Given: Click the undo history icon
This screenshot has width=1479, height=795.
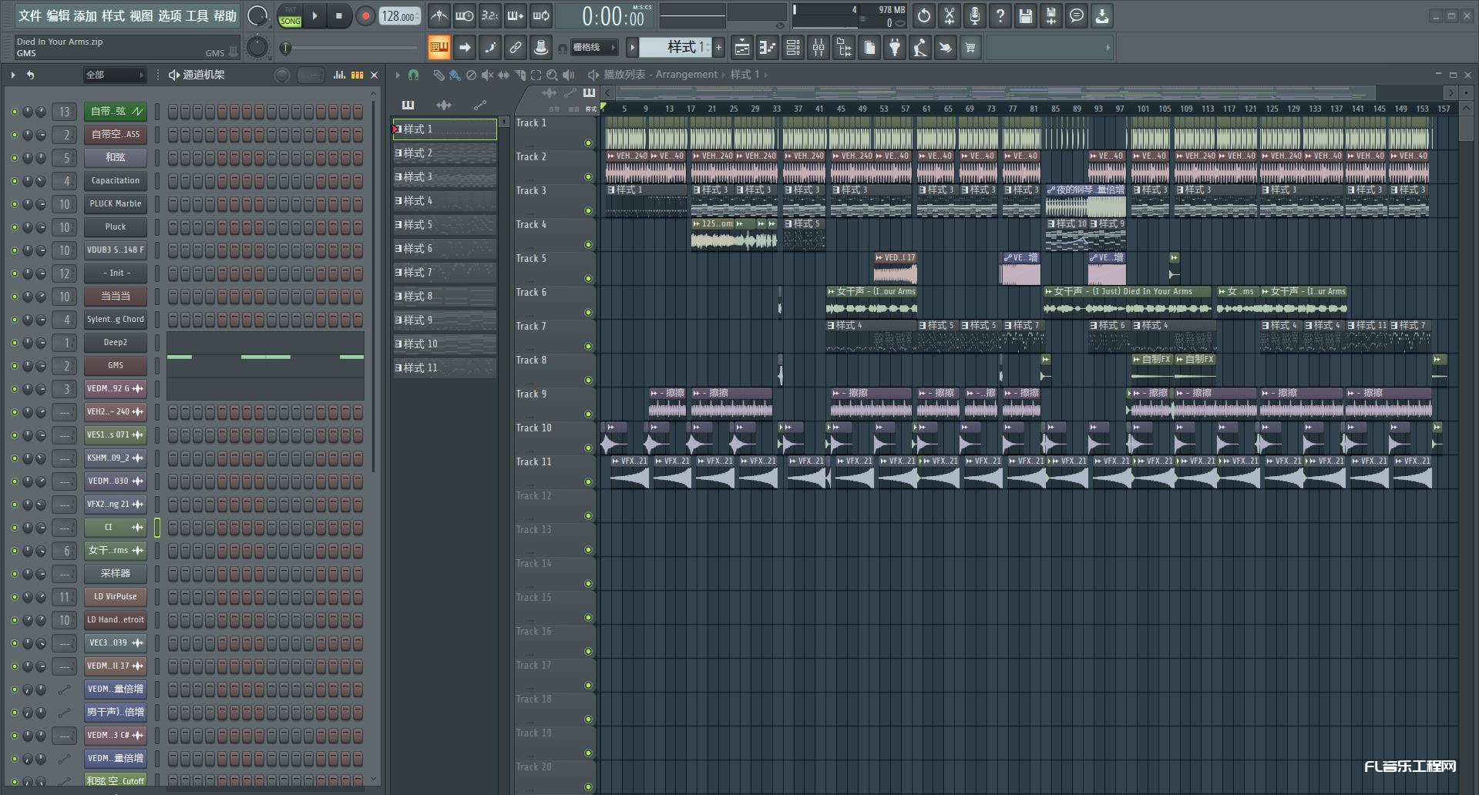Looking at the screenshot, I should pos(923,15).
